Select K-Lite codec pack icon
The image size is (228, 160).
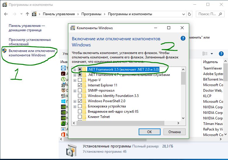tap(63, 96)
